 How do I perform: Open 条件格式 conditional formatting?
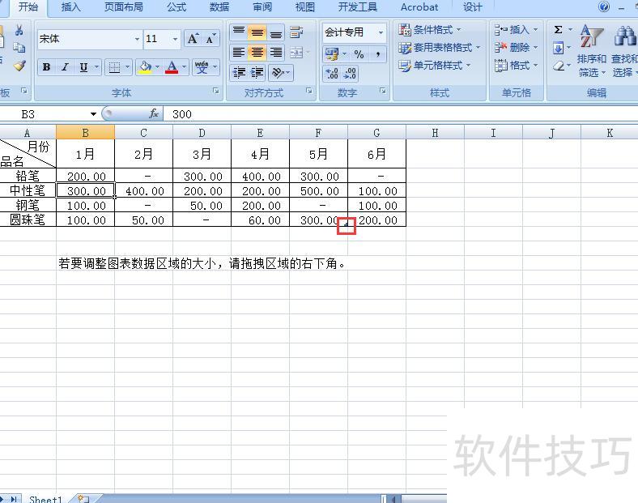[x=430, y=30]
